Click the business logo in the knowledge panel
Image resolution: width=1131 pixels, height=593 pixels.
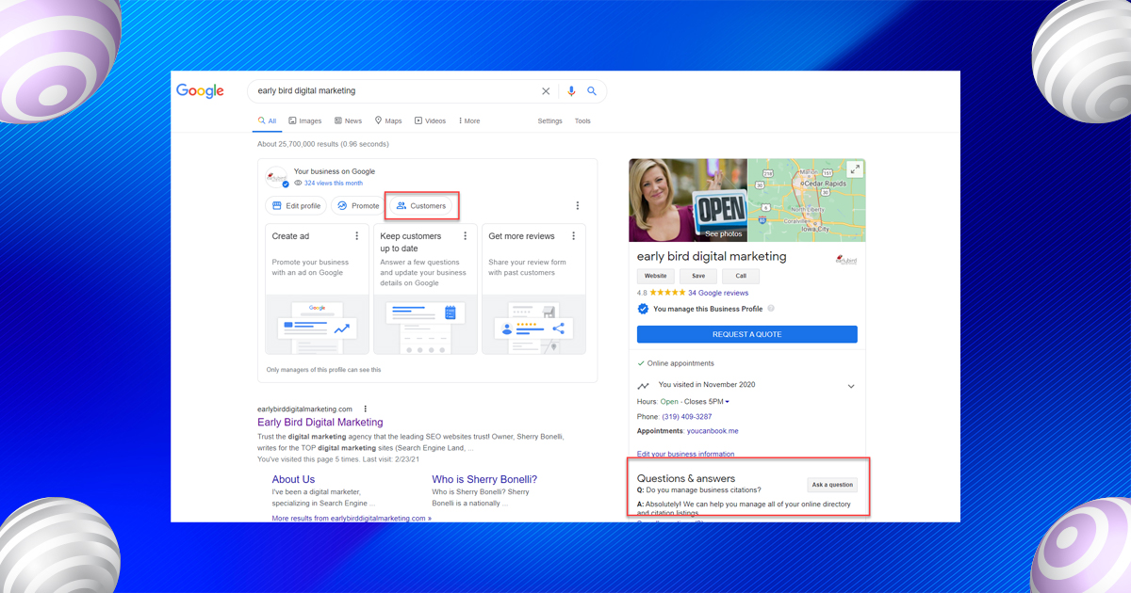(x=846, y=259)
